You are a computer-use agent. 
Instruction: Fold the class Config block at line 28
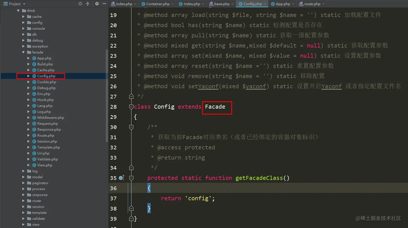pyautogui.click(x=131, y=107)
